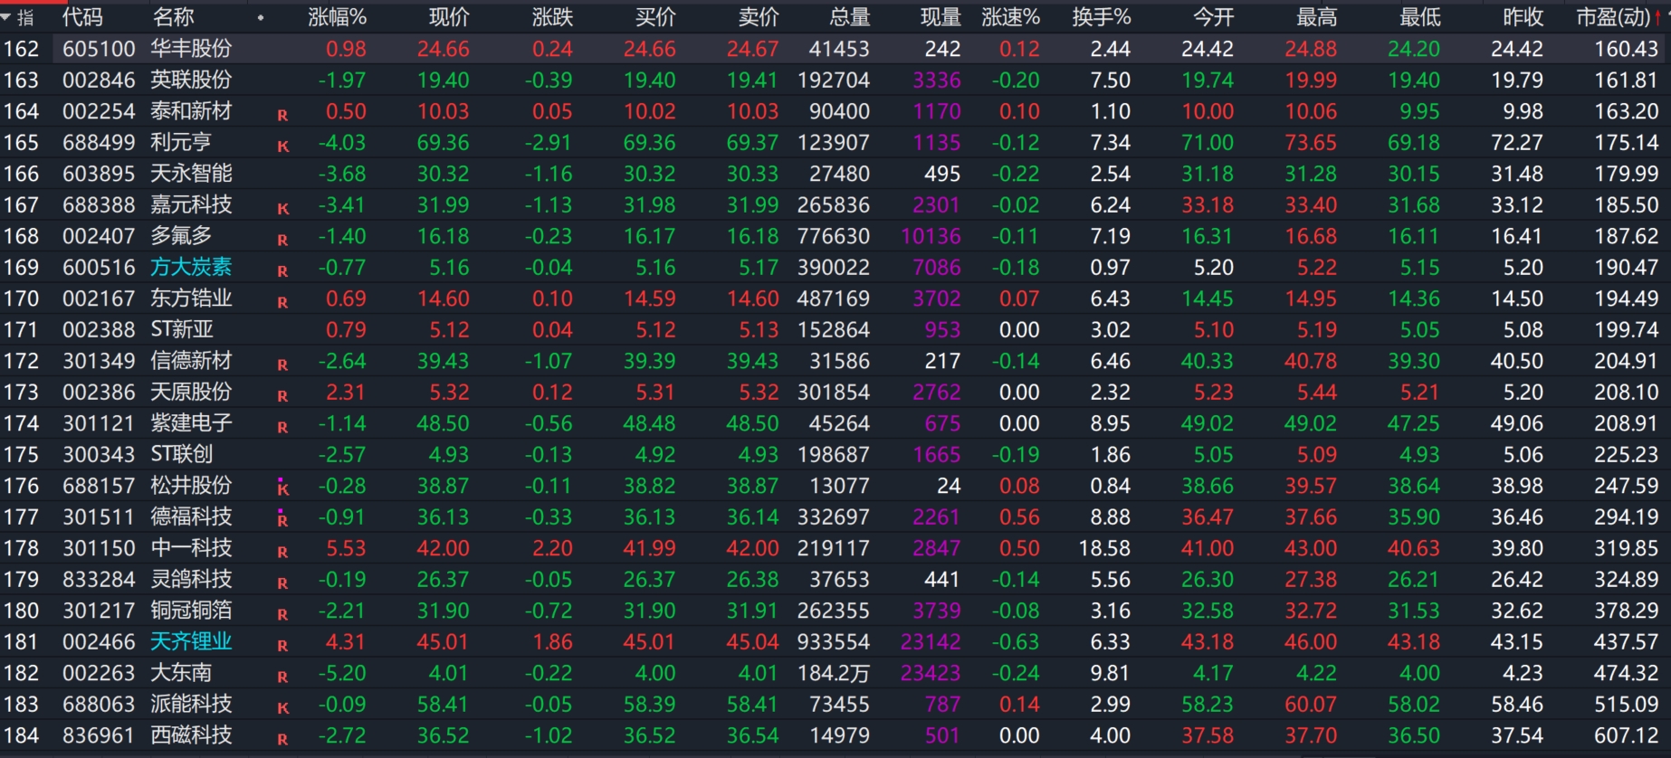Viewport: 1671px width, 758px height.
Task: Click the R marker on 德福科技 row
Action: click(x=282, y=519)
